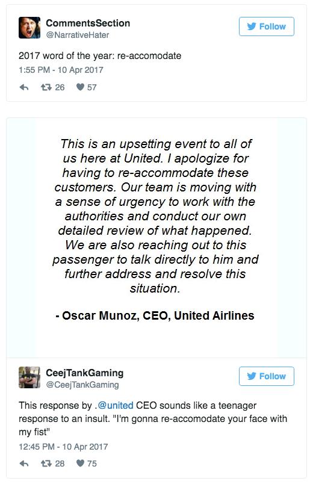Click the 57 likes count
The height and width of the screenshot is (487, 313).
tap(92, 87)
